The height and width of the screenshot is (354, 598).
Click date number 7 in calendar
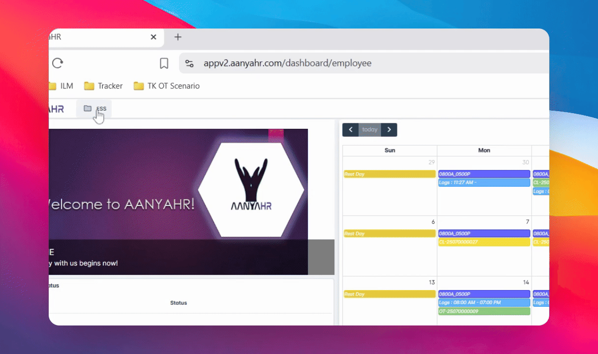(527, 222)
